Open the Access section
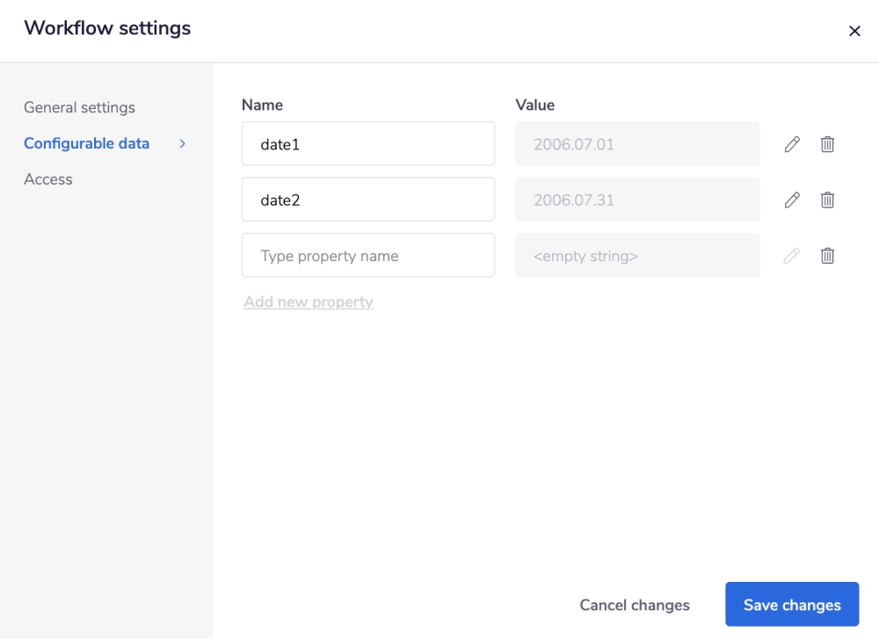The width and height of the screenshot is (879, 639). pos(48,179)
